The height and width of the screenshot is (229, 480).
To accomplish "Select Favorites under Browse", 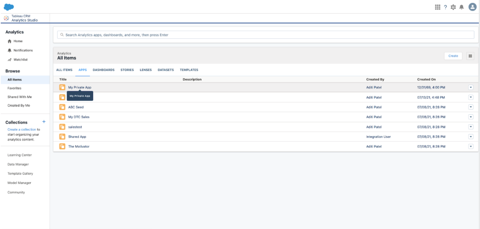I will point(14,88).
